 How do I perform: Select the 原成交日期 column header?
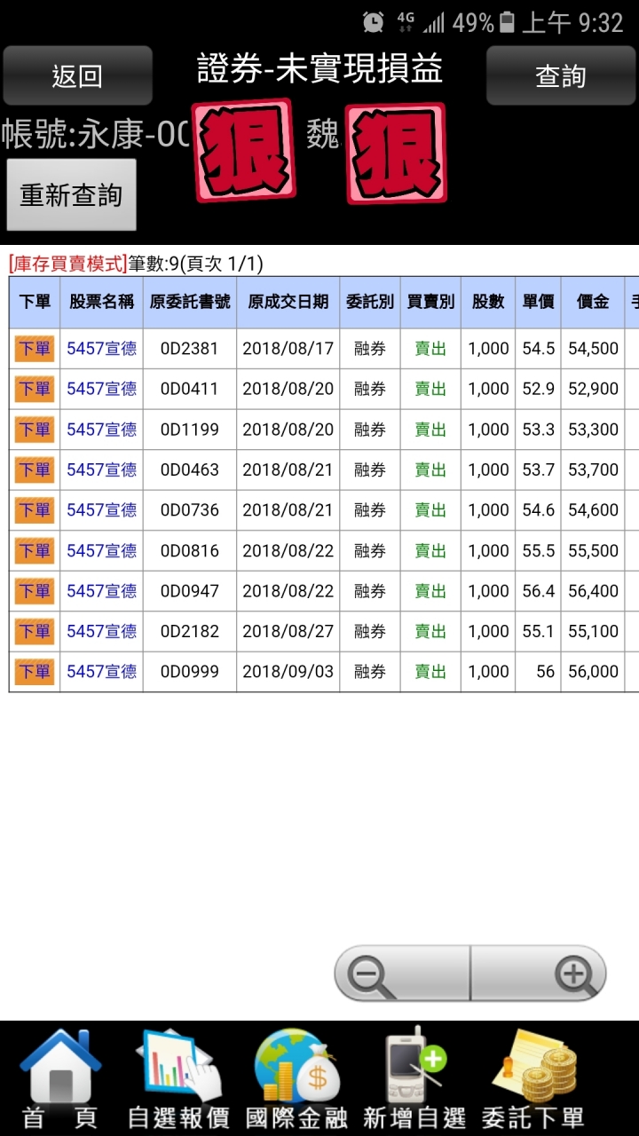(x=288, y=302)
